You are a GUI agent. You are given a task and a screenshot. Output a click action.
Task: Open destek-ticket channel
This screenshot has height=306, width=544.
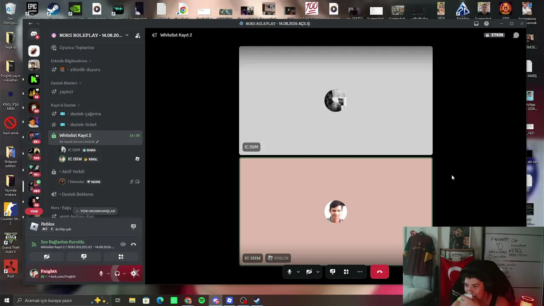pos(96,125)
